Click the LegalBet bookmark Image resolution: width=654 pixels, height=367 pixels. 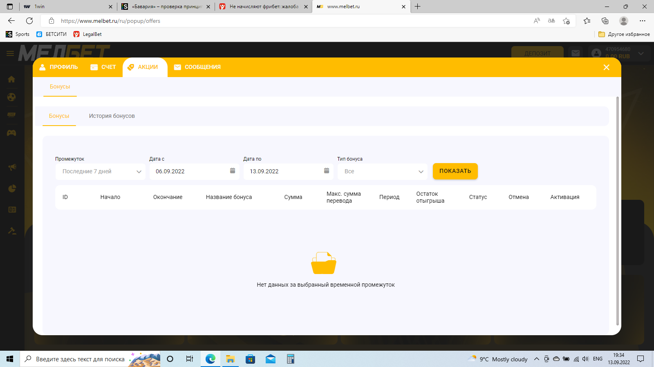tap(87, 34)
